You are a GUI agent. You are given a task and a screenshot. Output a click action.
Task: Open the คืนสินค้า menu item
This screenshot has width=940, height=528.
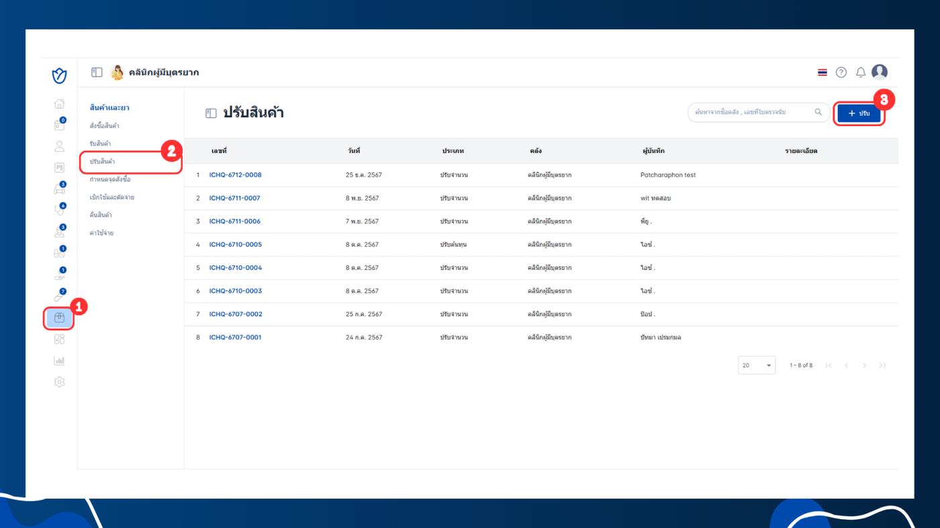(x=101, y=215)
